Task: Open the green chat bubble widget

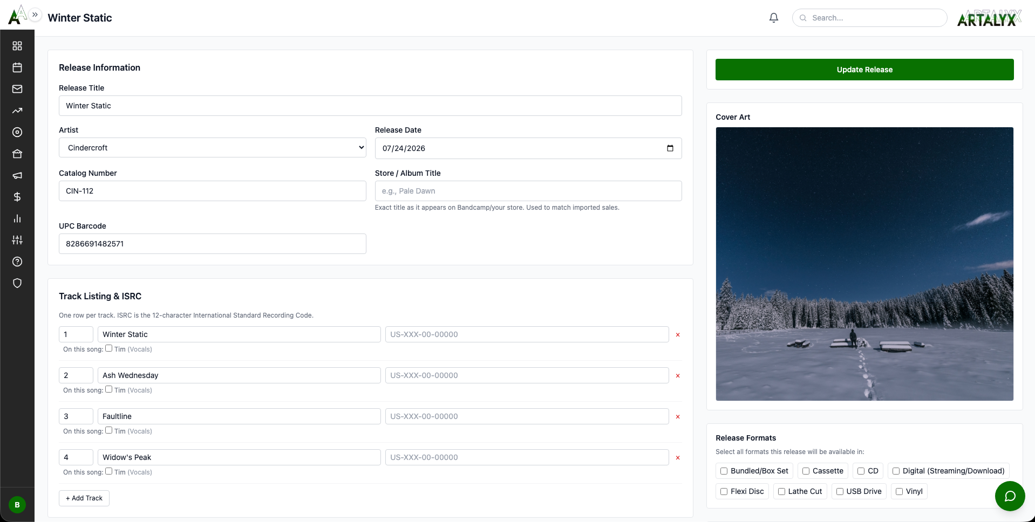Action: click(x=1010, y=496)
